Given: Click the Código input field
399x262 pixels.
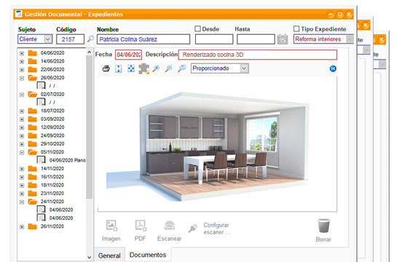Looking at the screenshot, I should tap(70, 39).
